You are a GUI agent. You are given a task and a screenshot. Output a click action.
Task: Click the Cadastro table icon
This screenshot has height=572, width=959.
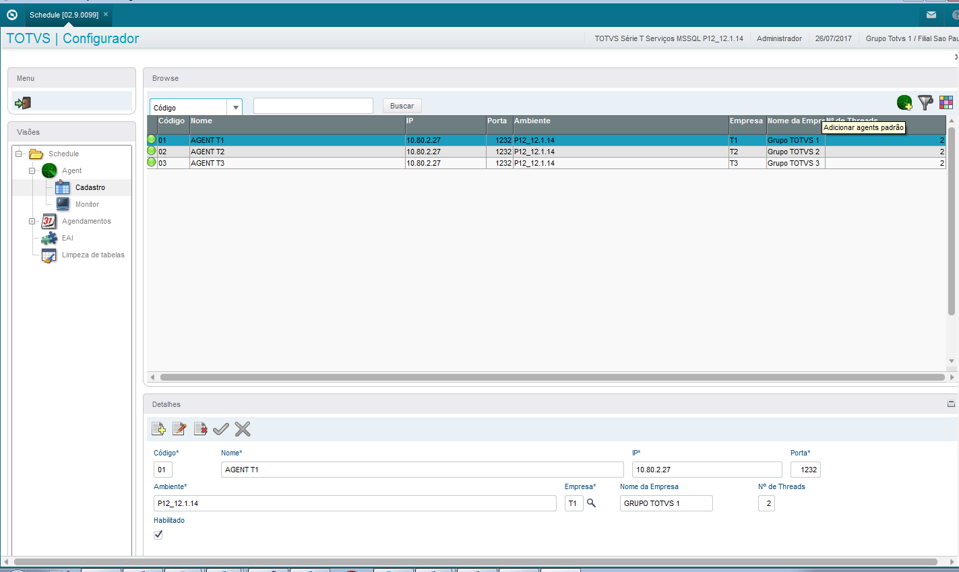coord(63,187)
